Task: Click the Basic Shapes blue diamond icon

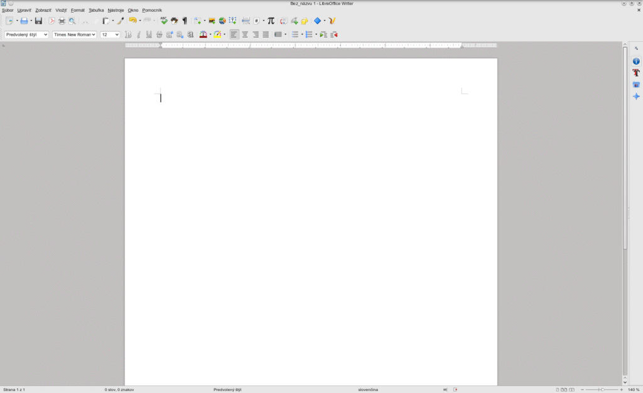Action: tap(317, 21)
